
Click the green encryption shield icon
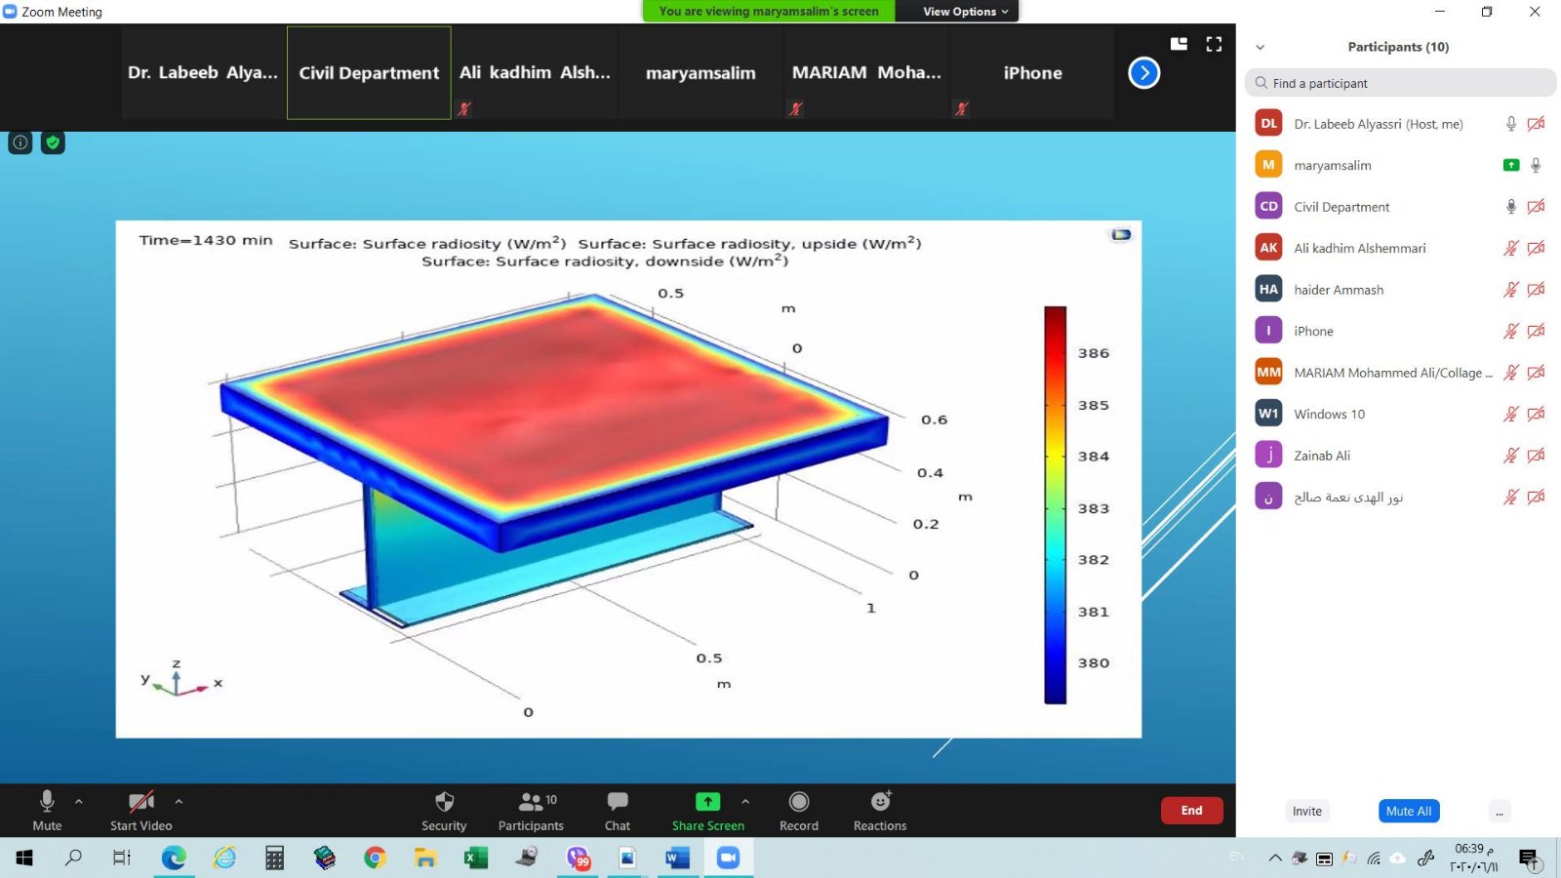pyautogui.click(x=53, y=142)
